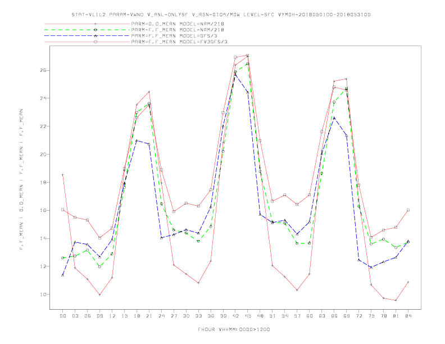Click observed plus data point at hour 00
The height and width of the screenshot is (344, 445).
tap(63, 175)
